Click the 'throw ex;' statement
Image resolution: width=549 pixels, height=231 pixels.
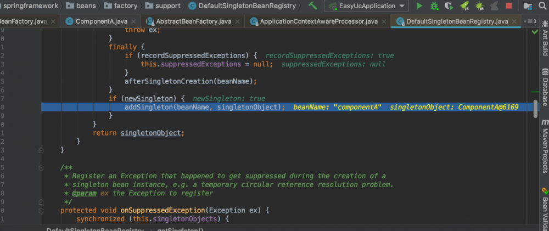[142, 30]
